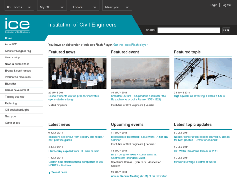Click the Institution of Civil Engineers banner title
The width and height of the screenshot is (237, 178).
82,25
